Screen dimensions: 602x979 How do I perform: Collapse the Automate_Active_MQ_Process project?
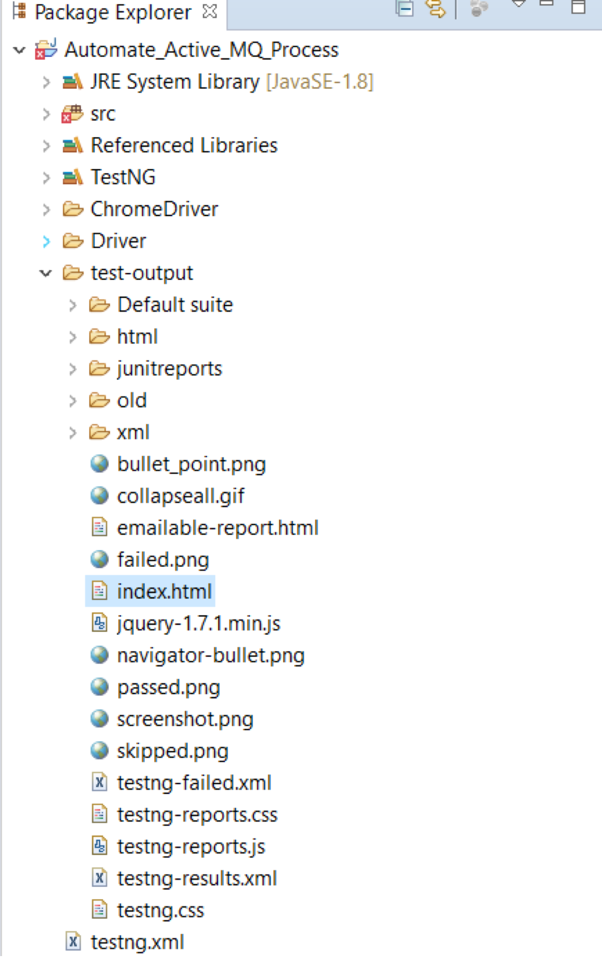click(19, 50)
